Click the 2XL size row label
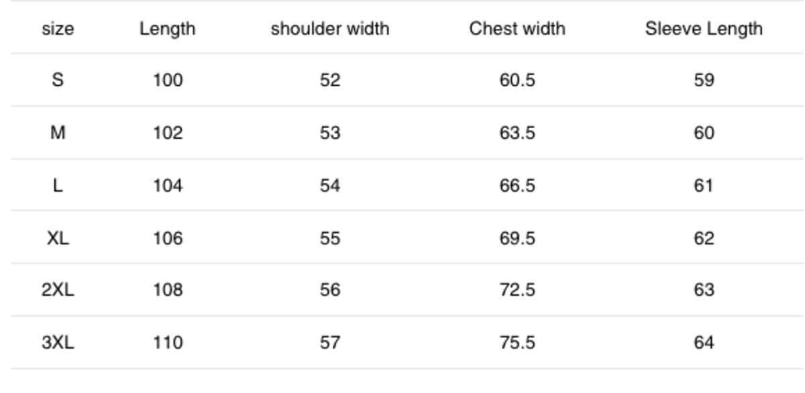805x393 pixels. [58, 290]
